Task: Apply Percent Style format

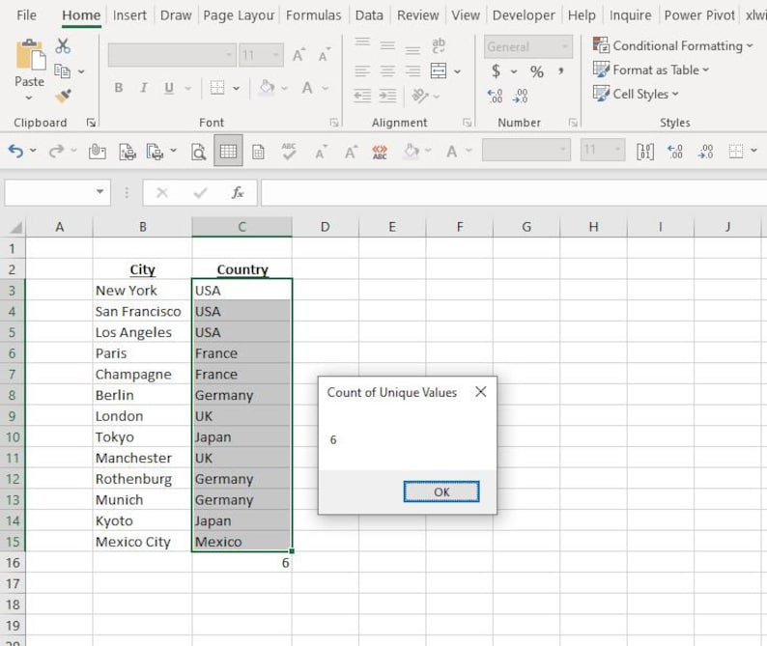Action: point(536,71)
